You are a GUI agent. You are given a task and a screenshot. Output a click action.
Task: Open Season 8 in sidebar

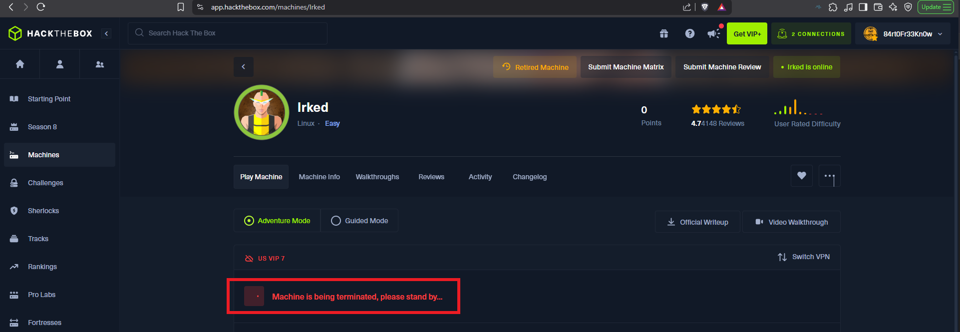click(x=59, y=127)
